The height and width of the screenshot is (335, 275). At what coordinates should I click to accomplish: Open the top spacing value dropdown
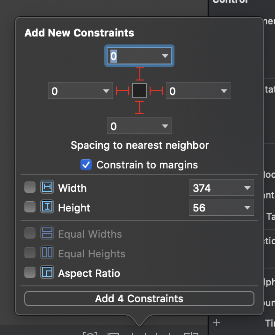(165, 56)
